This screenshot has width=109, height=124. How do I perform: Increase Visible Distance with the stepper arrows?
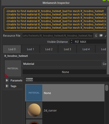[x=72, y=40]
